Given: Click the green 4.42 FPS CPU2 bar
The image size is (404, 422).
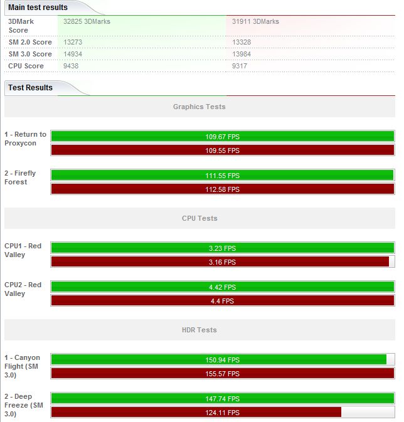Looking at the screenshot, I should pyautogui.click(x=222, y=287).
